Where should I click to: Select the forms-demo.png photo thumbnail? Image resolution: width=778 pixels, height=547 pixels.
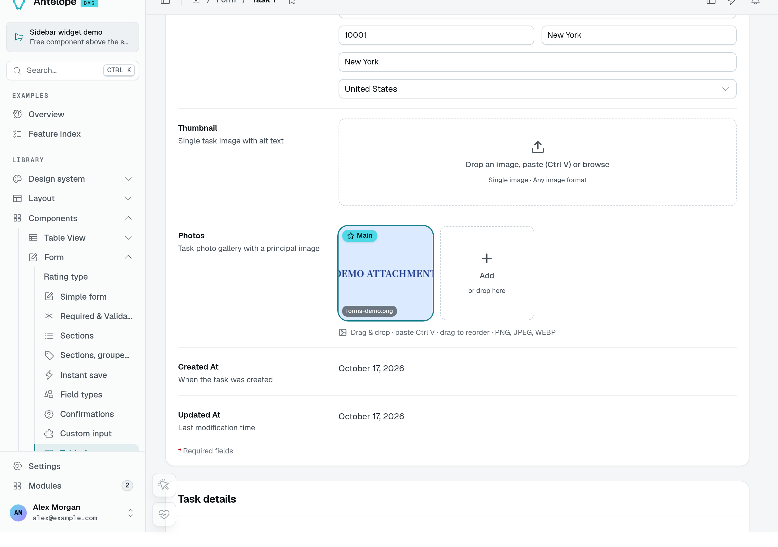[x=386, y=273]
